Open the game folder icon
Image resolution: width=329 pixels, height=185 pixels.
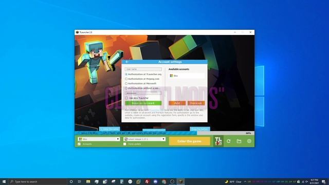[x=239, y=141]
